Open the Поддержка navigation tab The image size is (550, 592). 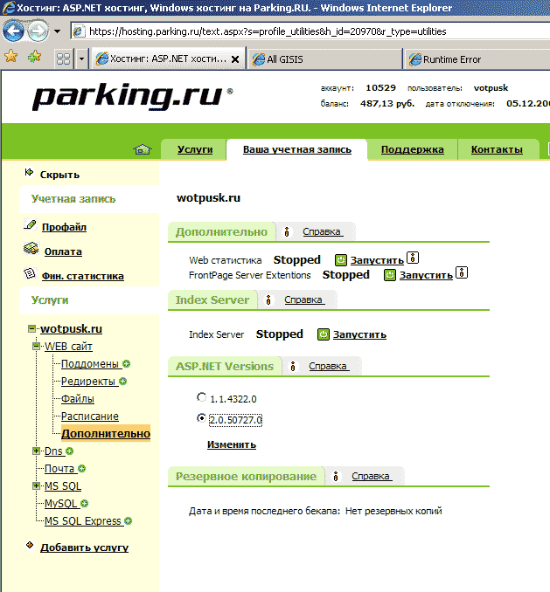point(413,149)
